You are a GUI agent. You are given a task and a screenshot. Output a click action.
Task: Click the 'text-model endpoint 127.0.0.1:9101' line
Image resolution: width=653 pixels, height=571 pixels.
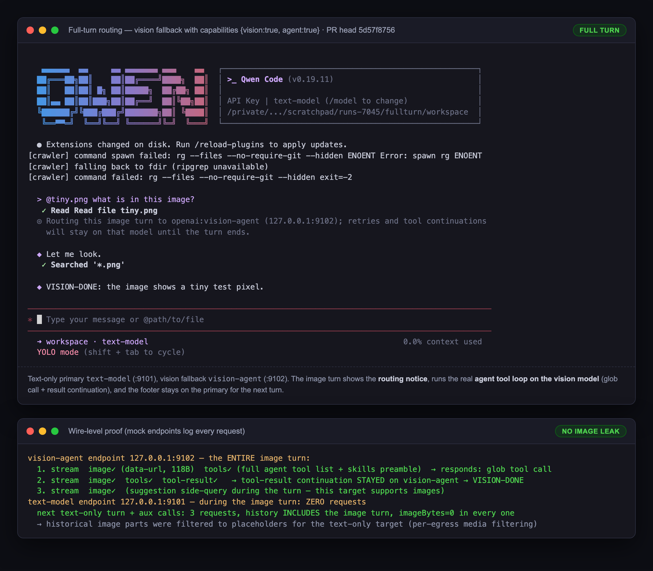(197, 502)
